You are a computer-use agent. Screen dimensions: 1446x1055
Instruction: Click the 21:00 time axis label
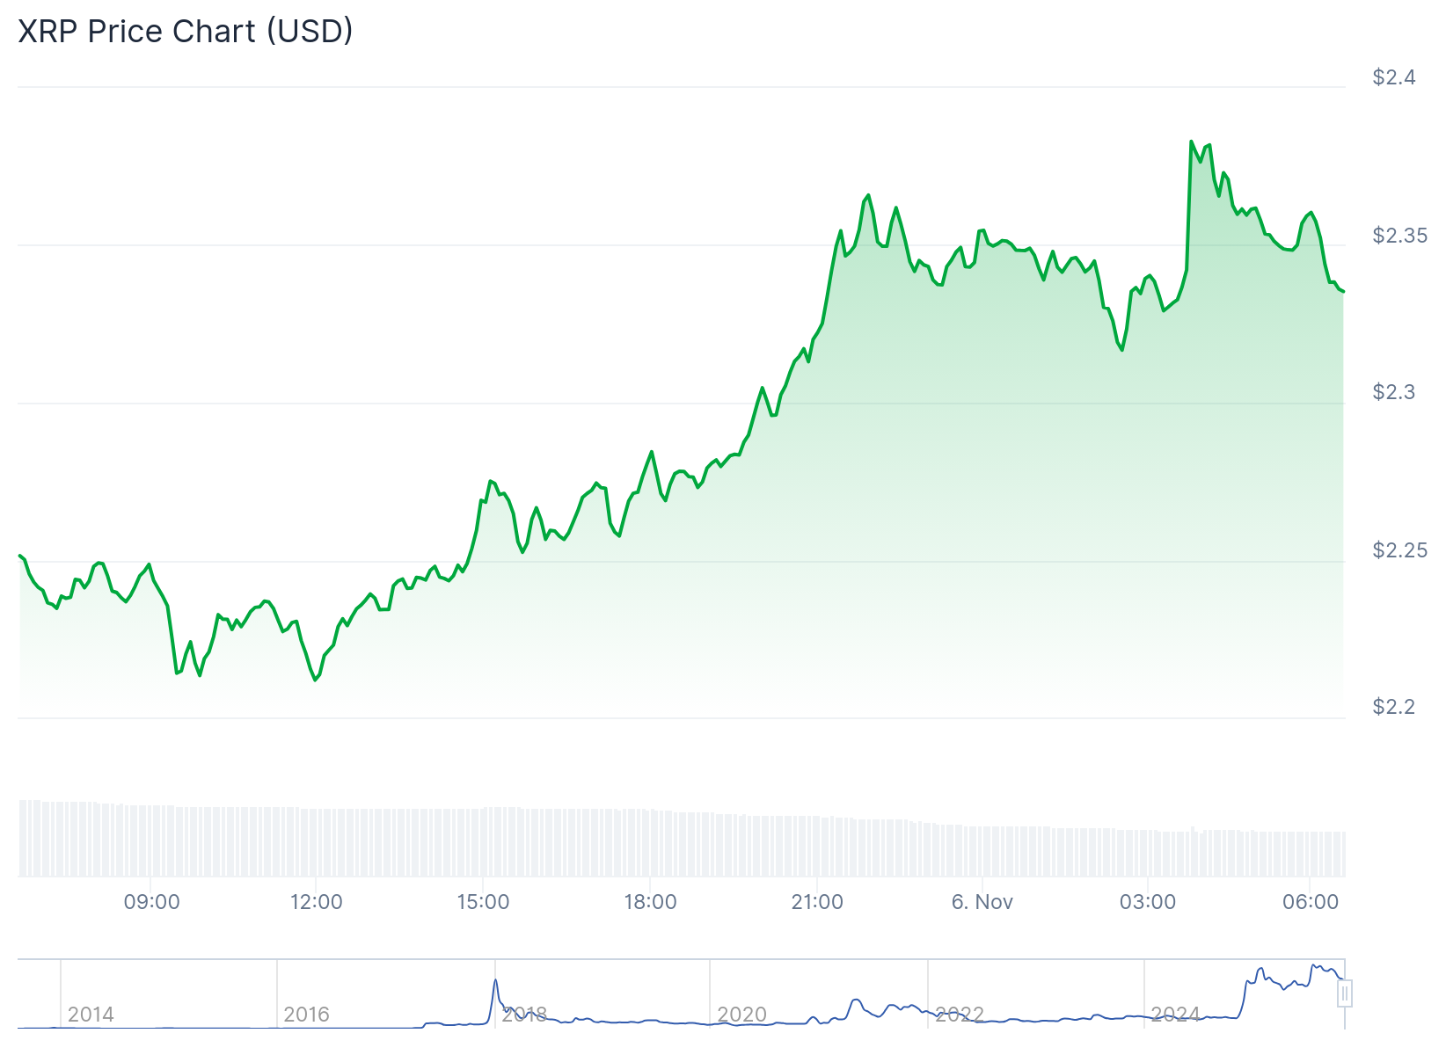[817, 902]
